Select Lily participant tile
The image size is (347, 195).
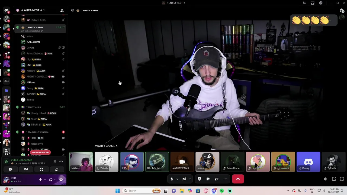pos(258,162)
